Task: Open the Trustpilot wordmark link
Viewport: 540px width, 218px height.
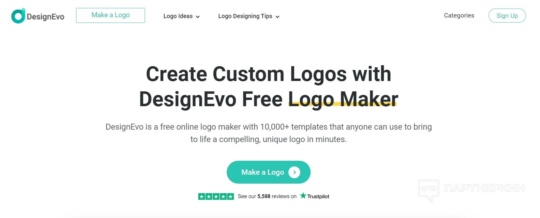Action: coord(318,196)
